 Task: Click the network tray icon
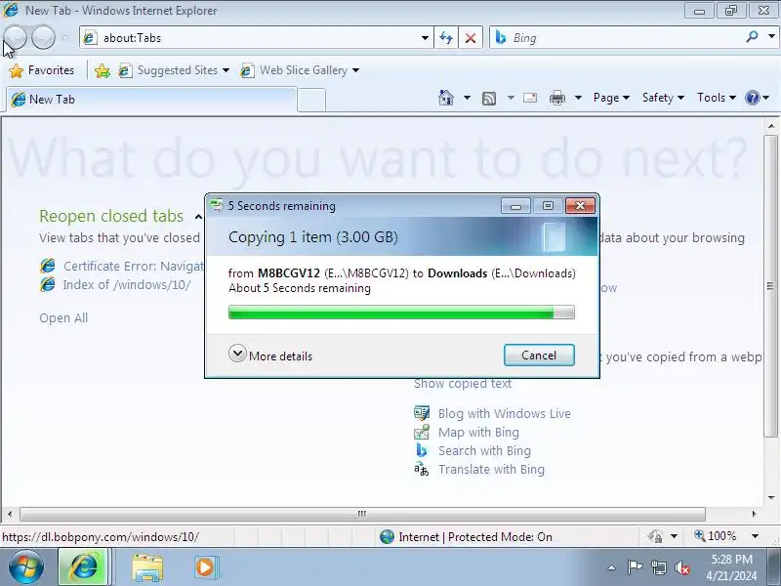658,567
